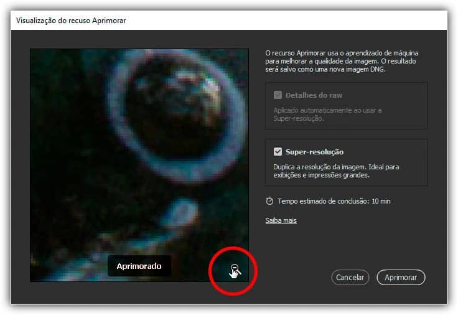This screenshot has height=315, width=458.
Task: Click the text 'Tempo estimado de conclusão: 10 min'
Action: pos(334,201)
